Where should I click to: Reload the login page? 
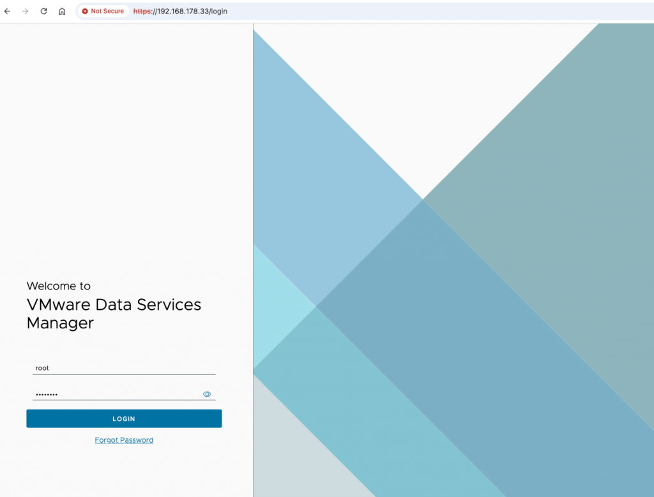(x=43, y=11)
